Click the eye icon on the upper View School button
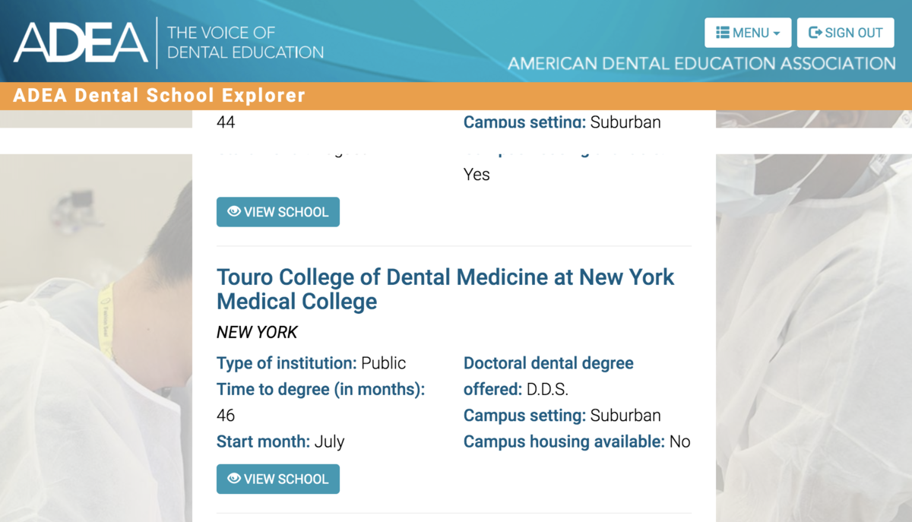 (x=234, y=212)
